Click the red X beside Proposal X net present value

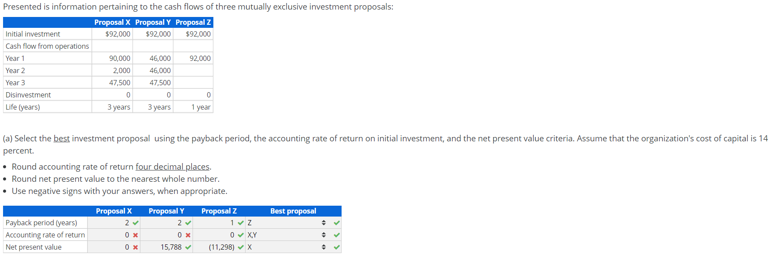[x=136, y=247]
